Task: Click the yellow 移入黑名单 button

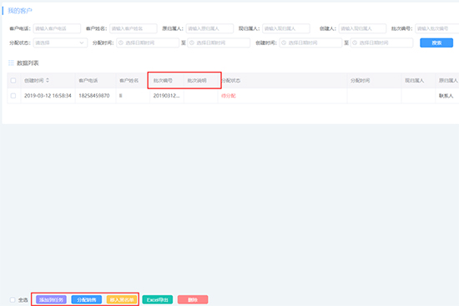Action: point(122,299)
